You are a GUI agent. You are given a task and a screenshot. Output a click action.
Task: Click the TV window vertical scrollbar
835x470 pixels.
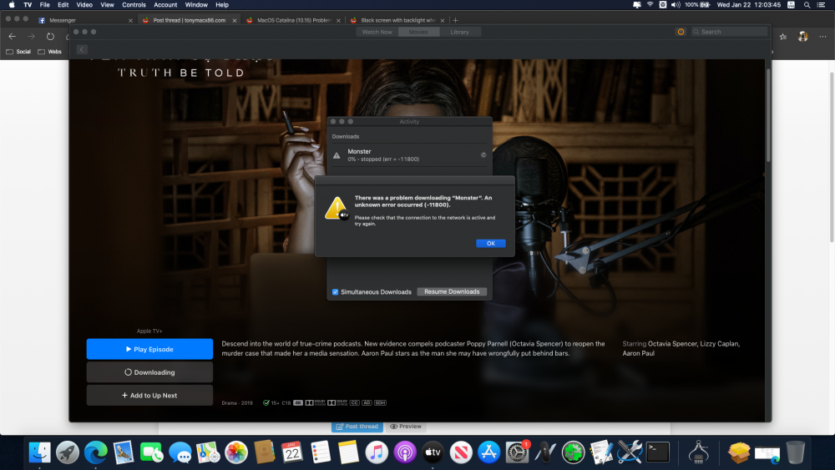[x=768, y=114]
